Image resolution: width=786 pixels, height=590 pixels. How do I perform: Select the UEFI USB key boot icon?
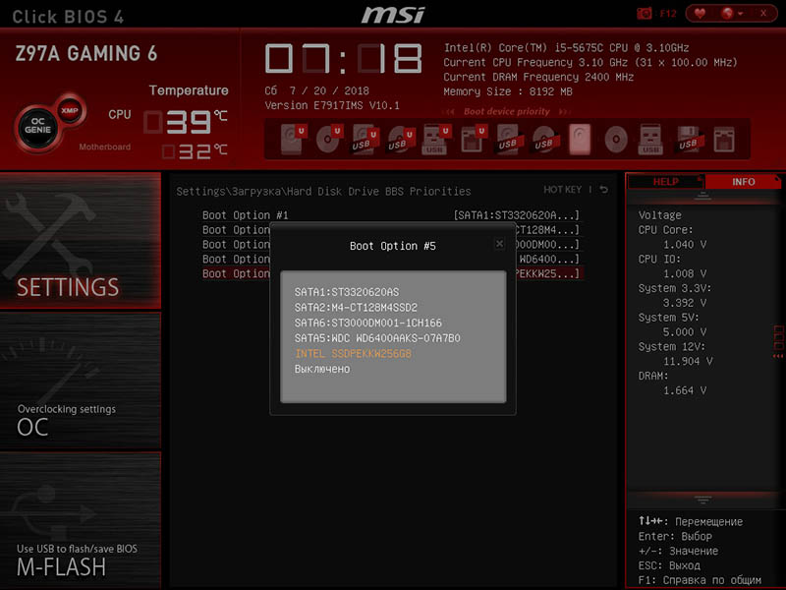[435, 139]
